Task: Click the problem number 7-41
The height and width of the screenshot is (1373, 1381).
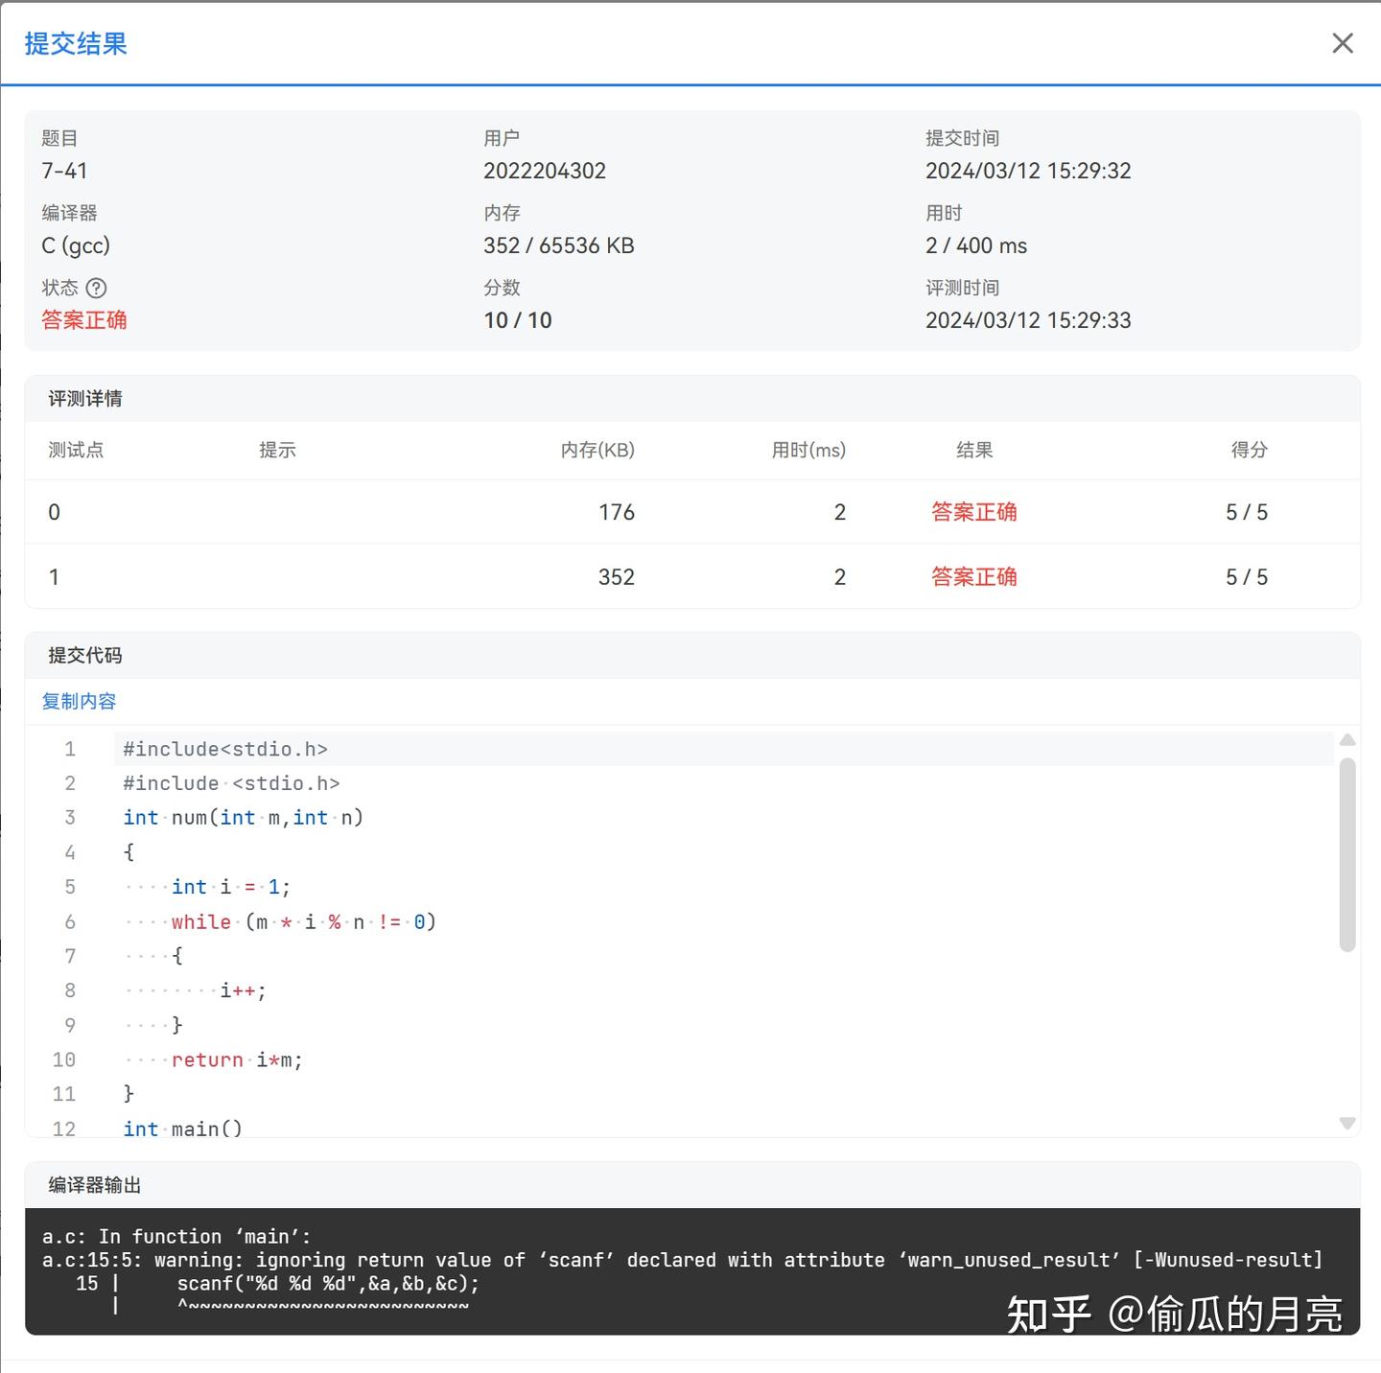Action: tap(64, 171)
